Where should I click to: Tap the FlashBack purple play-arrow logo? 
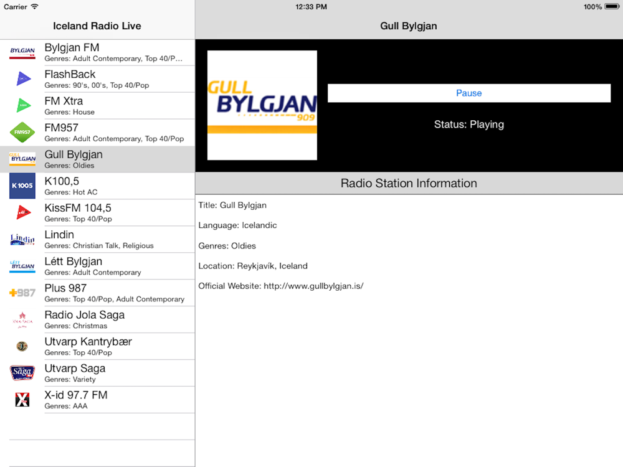click(24, 78)
